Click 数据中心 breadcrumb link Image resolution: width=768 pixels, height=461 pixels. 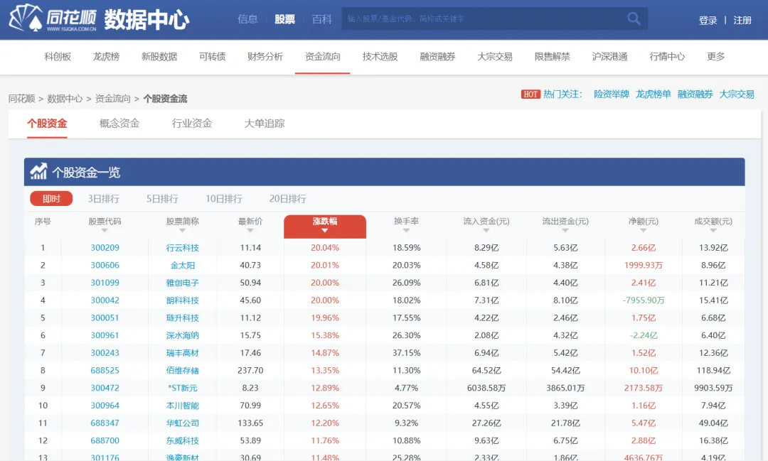pyautogui.click(x=65, y=99)
